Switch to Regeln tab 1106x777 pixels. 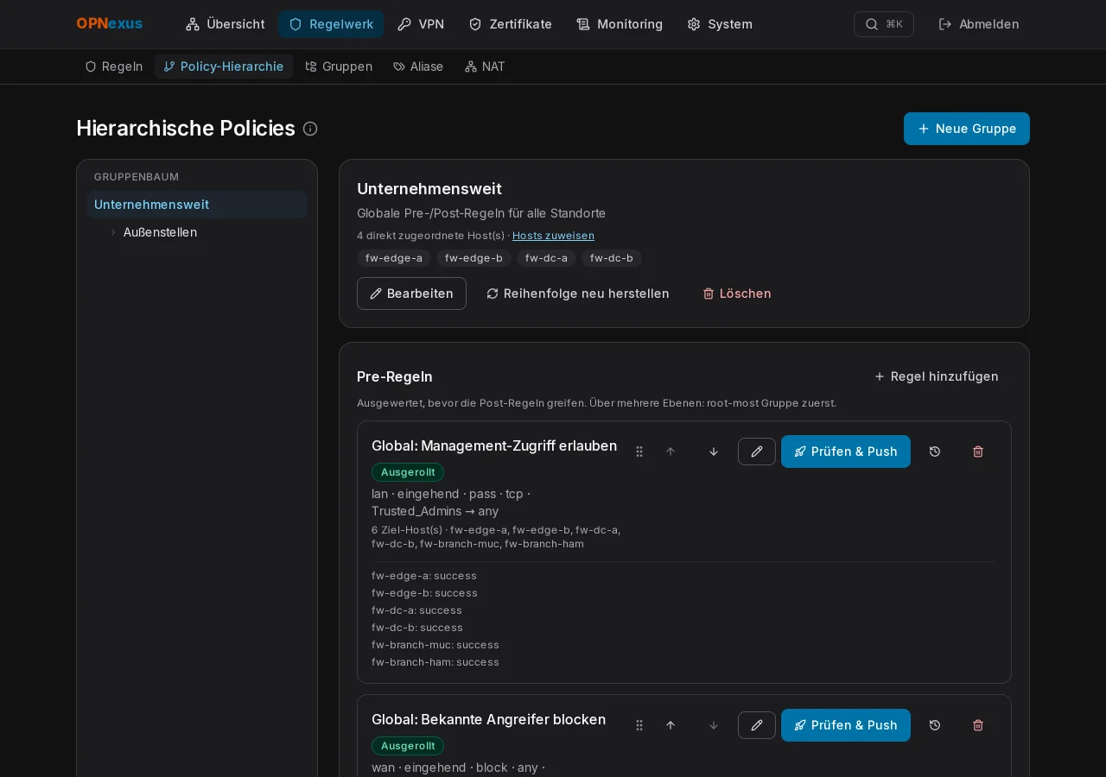pos(114,66)
